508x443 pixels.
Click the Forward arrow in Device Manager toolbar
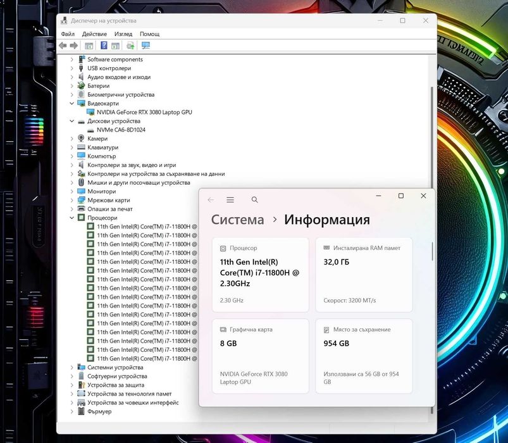pyautogui.click(x=74, y=46)
